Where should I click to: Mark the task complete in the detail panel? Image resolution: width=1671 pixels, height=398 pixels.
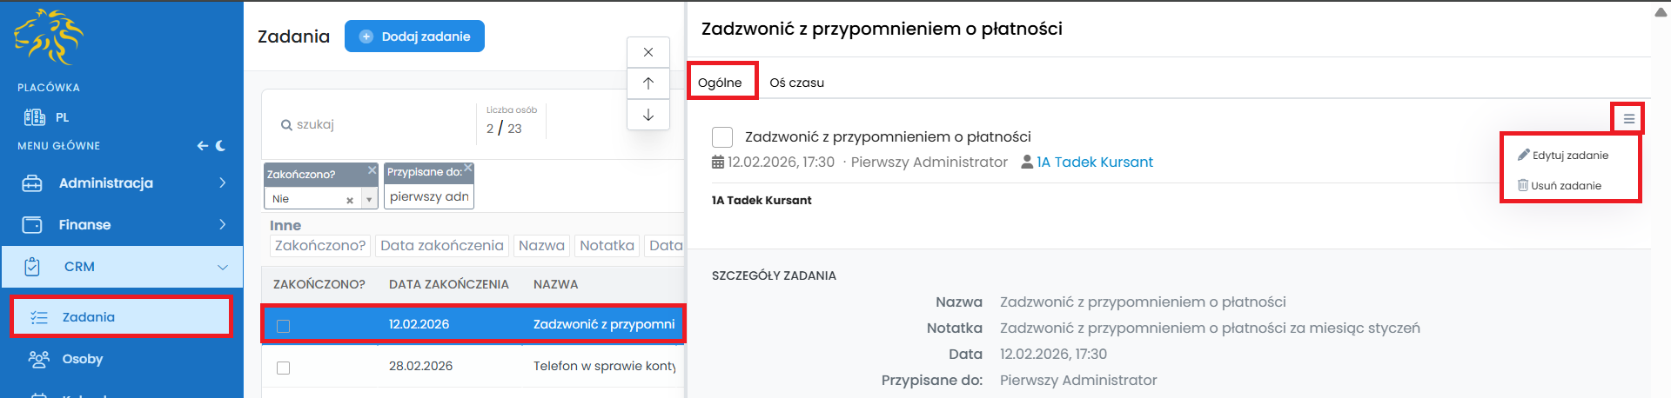[722, 137]
